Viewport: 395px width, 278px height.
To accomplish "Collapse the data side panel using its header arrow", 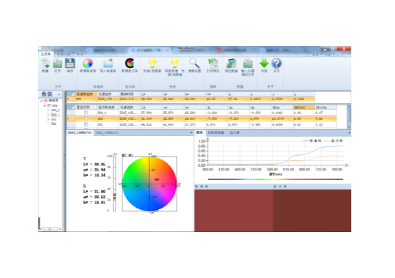I will click(59, 94).
